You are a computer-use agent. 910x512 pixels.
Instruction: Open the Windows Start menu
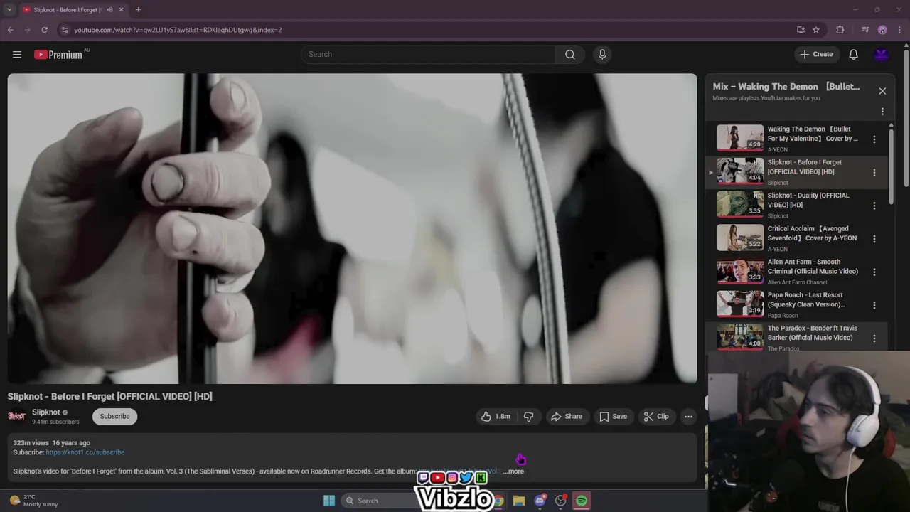329,501
